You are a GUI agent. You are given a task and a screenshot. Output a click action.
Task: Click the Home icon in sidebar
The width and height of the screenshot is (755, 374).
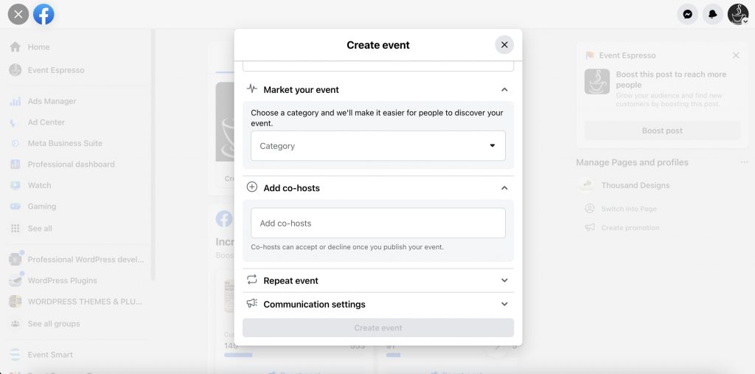(15, 46)
